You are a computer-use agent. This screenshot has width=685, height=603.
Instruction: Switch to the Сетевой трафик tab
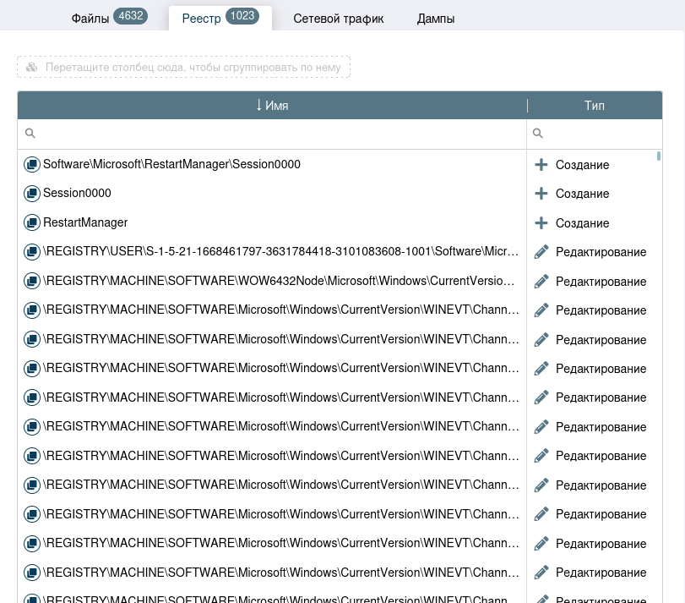(338, 19)
